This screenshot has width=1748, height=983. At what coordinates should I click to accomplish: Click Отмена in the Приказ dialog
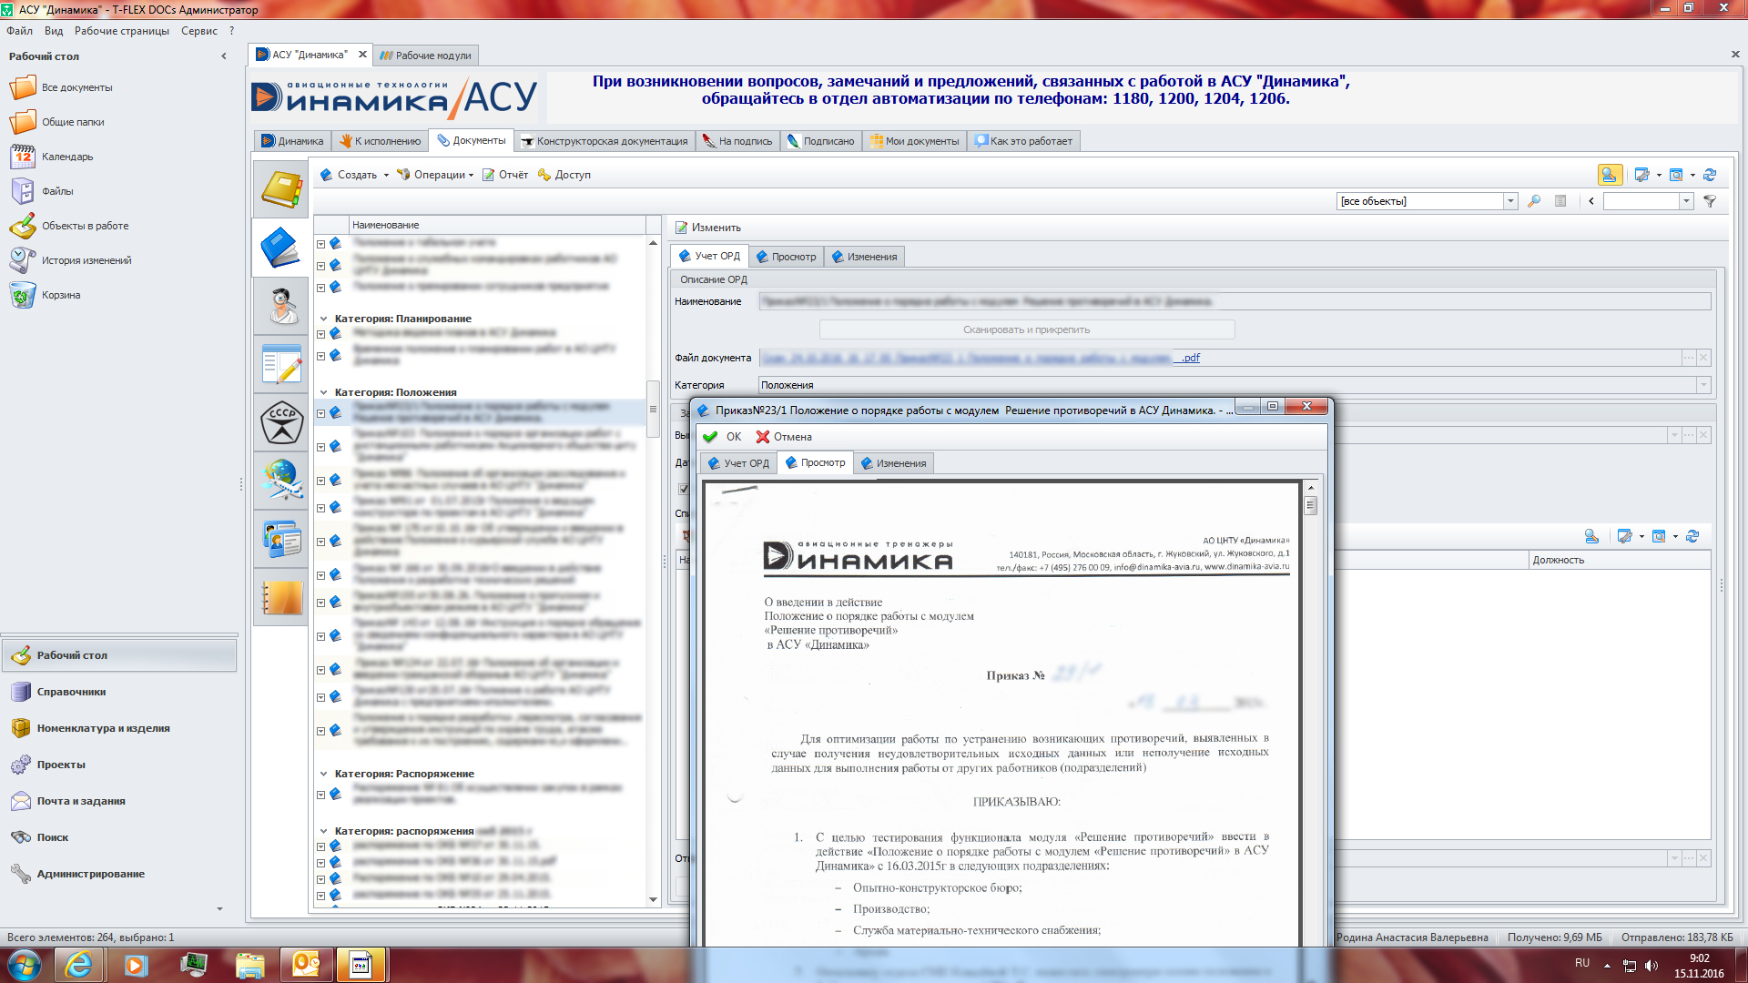784,437
